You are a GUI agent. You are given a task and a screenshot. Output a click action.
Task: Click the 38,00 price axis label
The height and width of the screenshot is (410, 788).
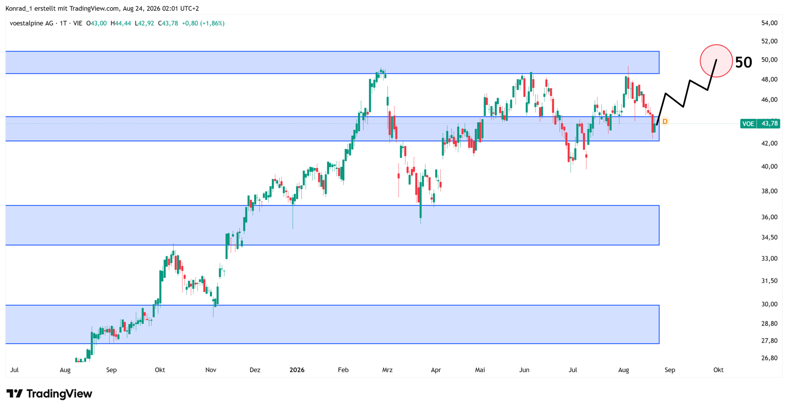[769, 191]
